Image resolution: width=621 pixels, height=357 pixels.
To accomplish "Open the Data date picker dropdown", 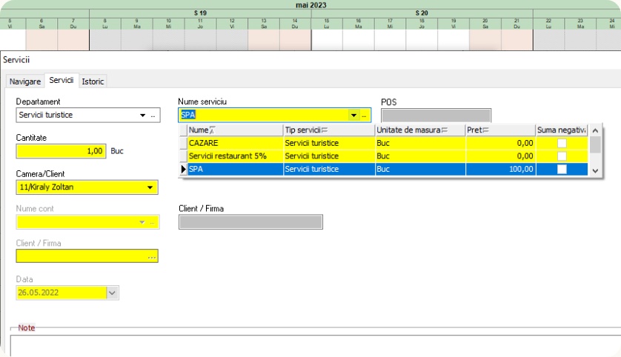I will [x=113, y=293].
